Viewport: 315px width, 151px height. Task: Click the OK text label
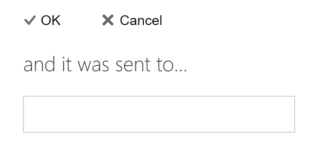(x=51, y=20)
